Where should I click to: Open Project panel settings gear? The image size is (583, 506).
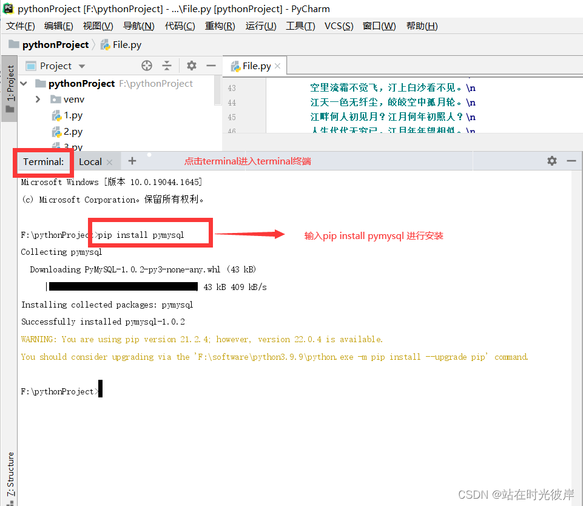[x=192, y=66]
